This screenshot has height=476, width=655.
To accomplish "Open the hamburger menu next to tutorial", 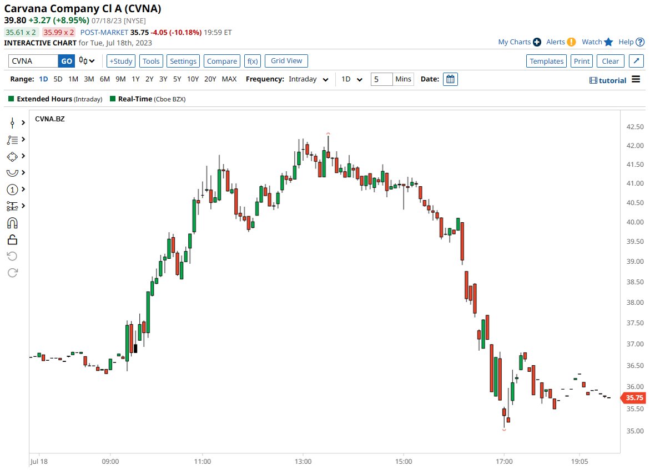I will coord(636,79).
